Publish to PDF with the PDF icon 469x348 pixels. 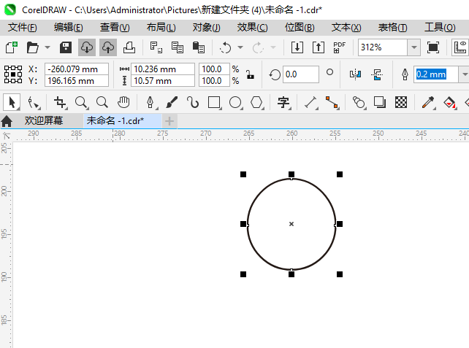pos(340,47)
